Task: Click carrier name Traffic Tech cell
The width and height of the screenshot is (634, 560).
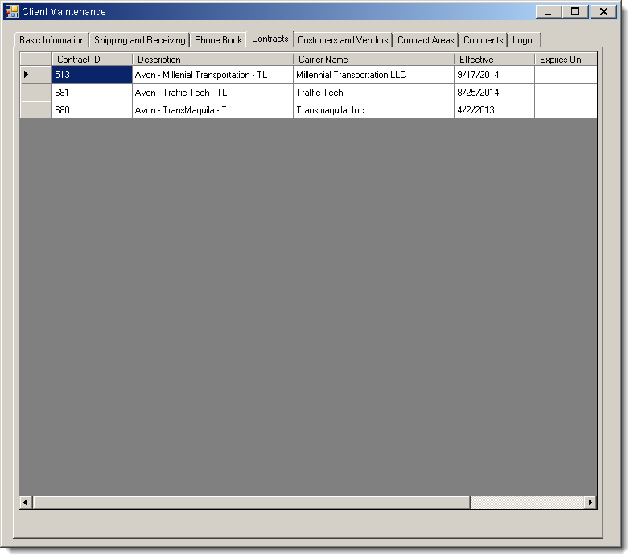Action: tap(373, 93)
